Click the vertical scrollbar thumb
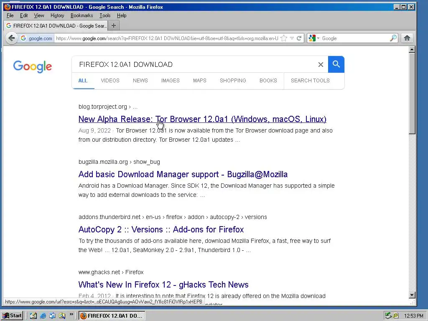The image size is (428, 321). click(412, 93)
